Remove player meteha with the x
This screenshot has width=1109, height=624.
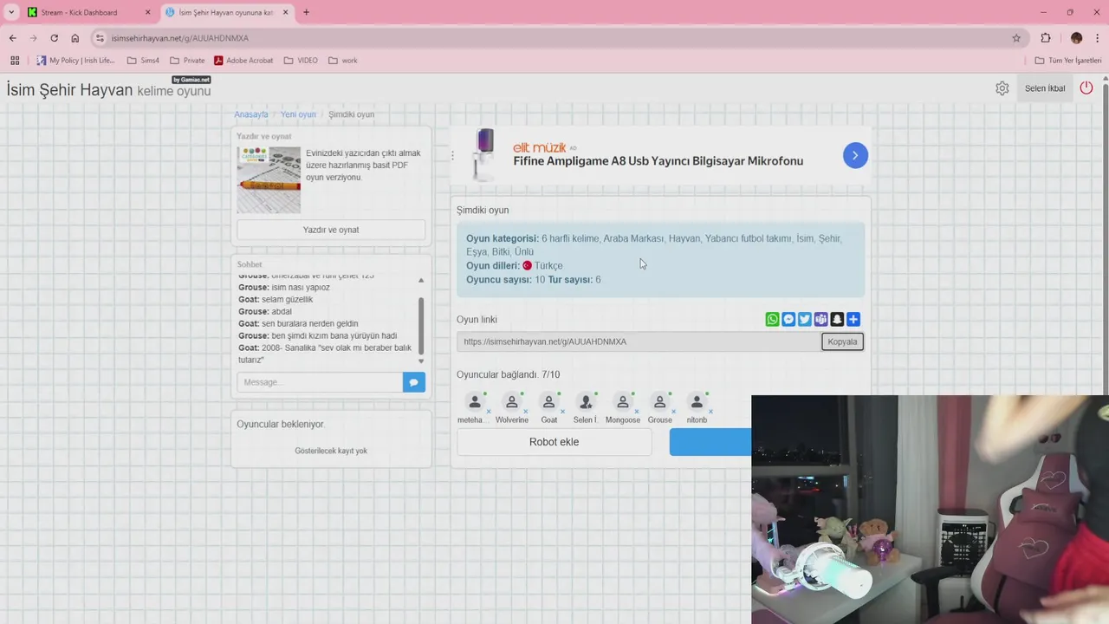pyautogui.click(x=489, y=412)
